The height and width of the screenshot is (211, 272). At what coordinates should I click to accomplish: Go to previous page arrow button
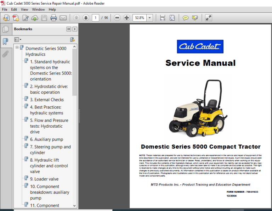[76, 18]
